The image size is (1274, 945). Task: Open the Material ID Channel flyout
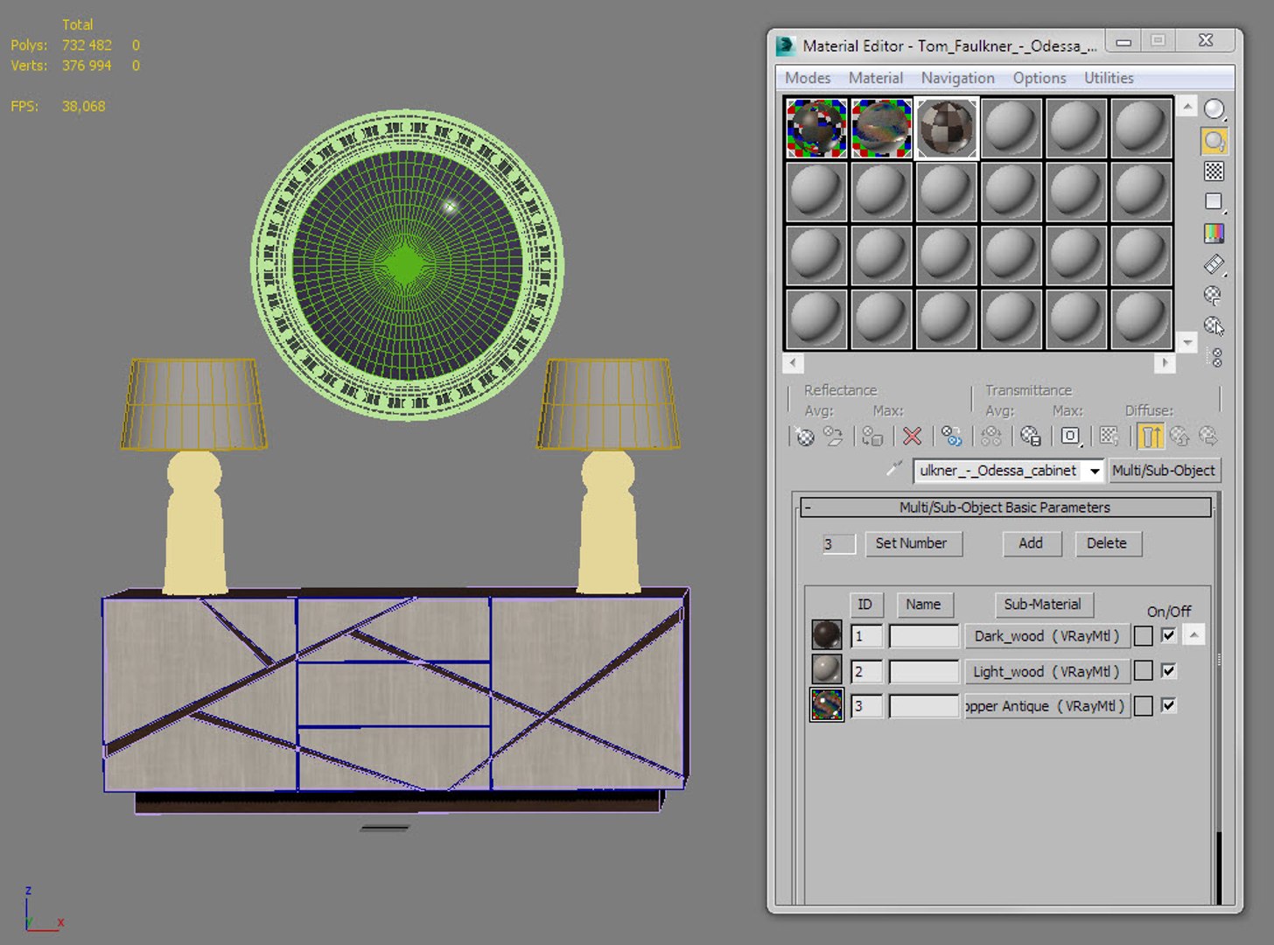point(1070,436)
